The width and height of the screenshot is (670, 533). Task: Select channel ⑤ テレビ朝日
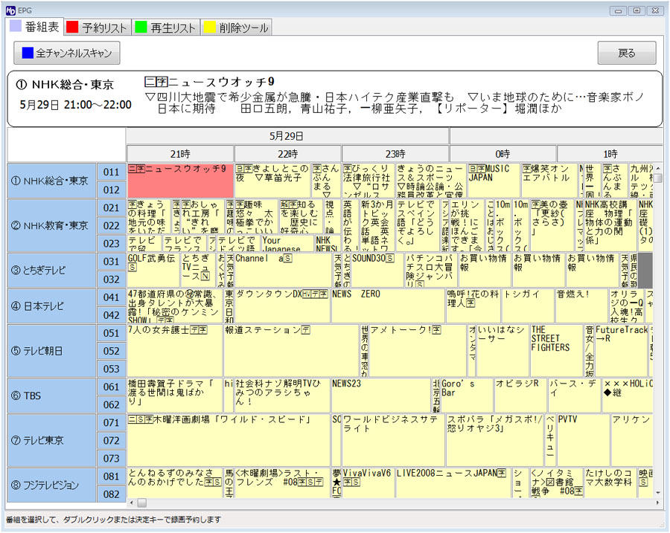[x=51, y=351]
